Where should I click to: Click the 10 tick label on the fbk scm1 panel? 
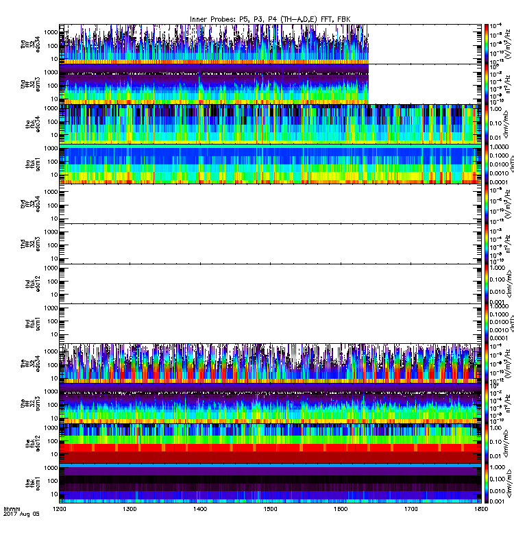tap(54, 494)
